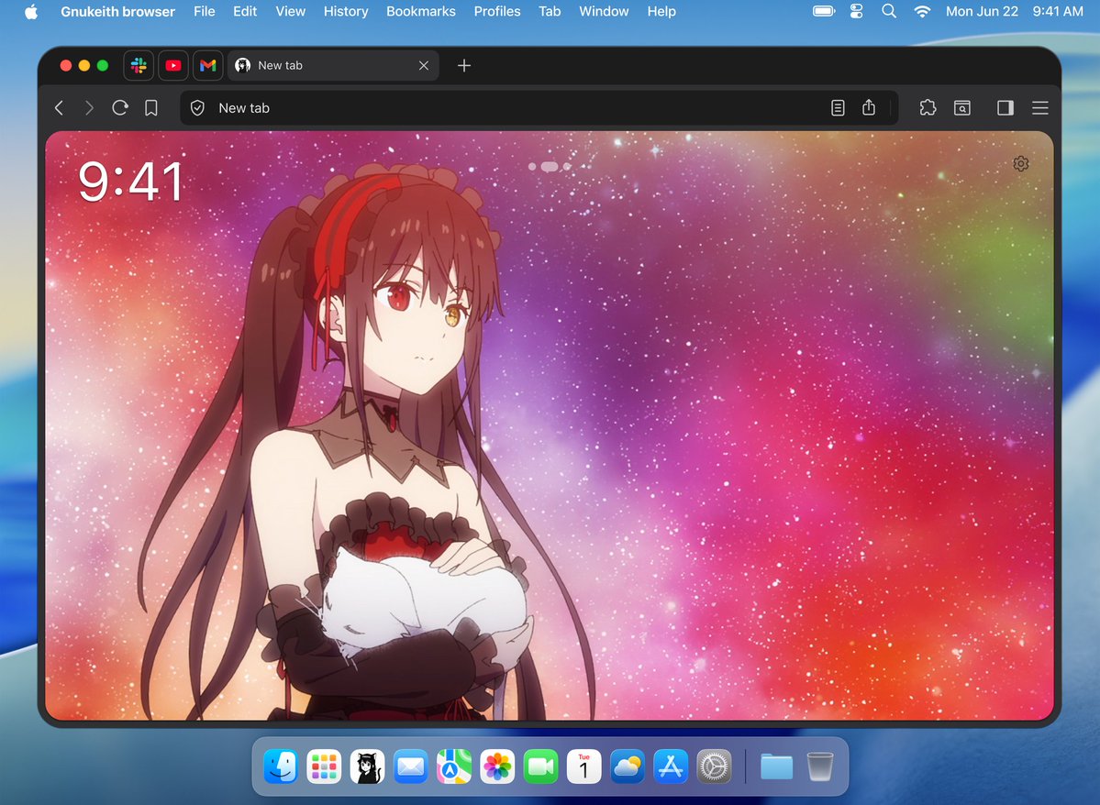Open Photos from the Dock

[497, 766]
